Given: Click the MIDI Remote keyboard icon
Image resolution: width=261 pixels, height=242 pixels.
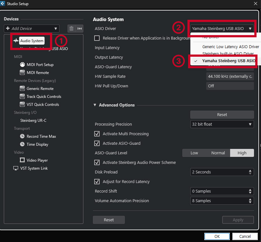Looking at the screenshot, I should [22, 73].
